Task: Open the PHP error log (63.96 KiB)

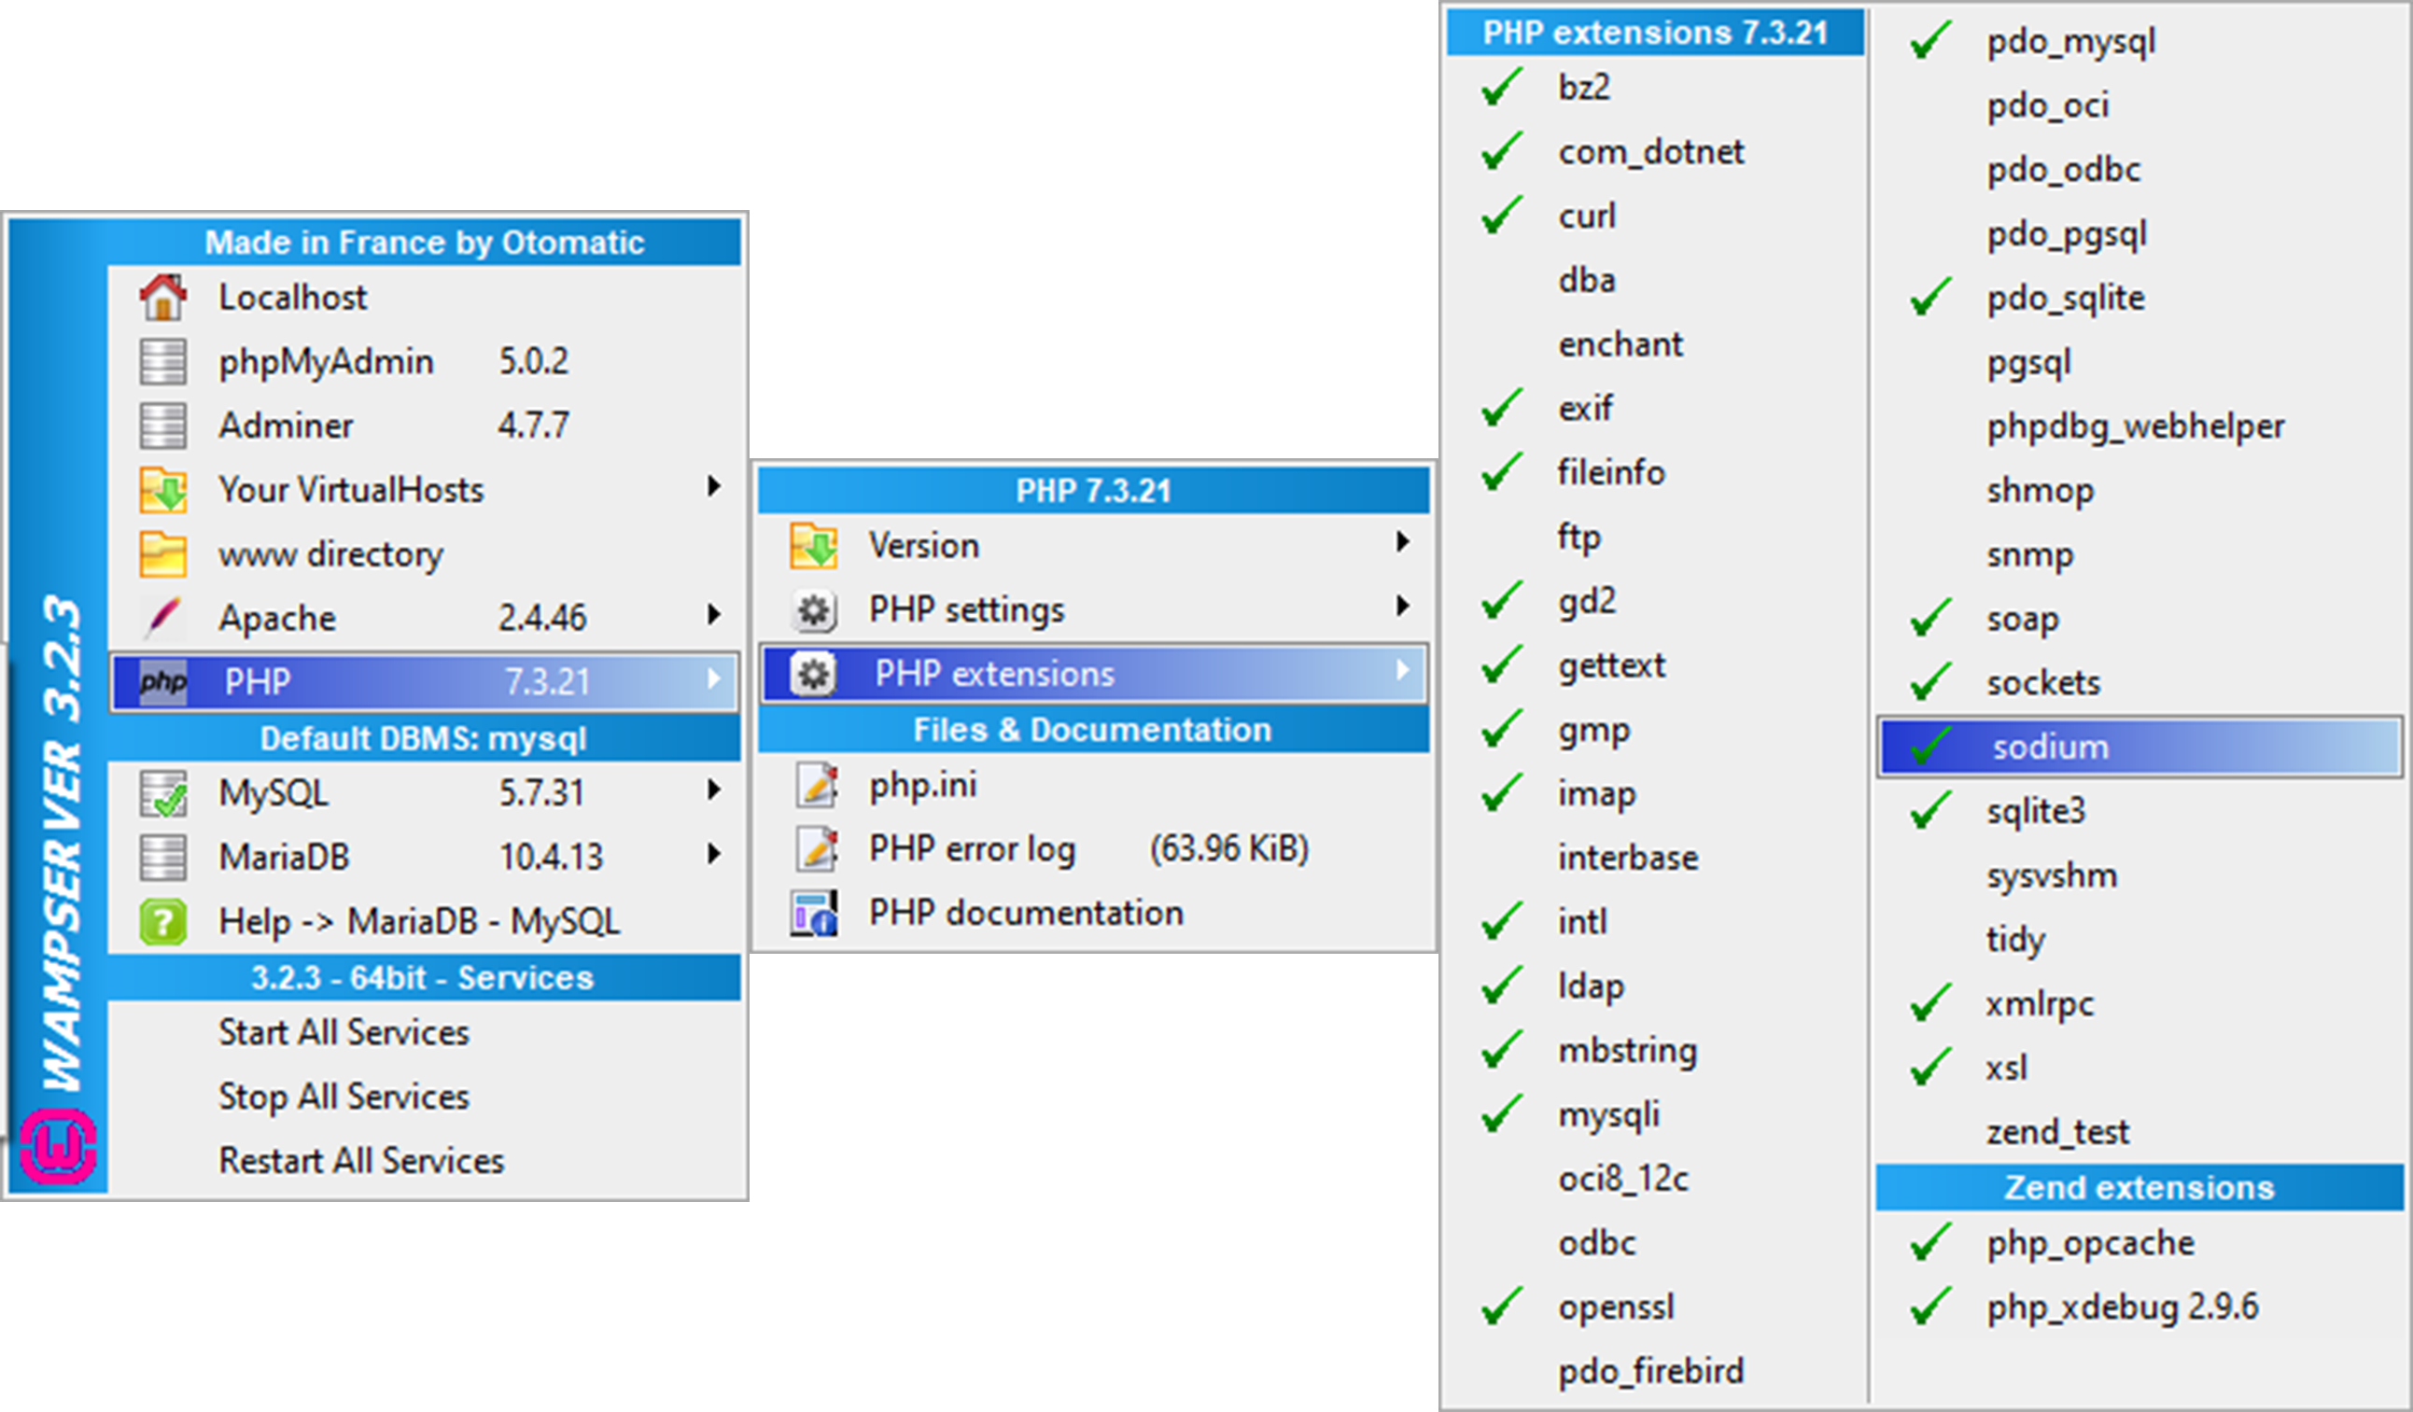Action: [x=1093, y=848]
